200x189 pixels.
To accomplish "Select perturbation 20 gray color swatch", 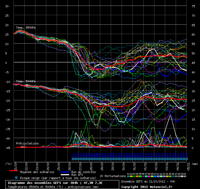I will [185, 176].
